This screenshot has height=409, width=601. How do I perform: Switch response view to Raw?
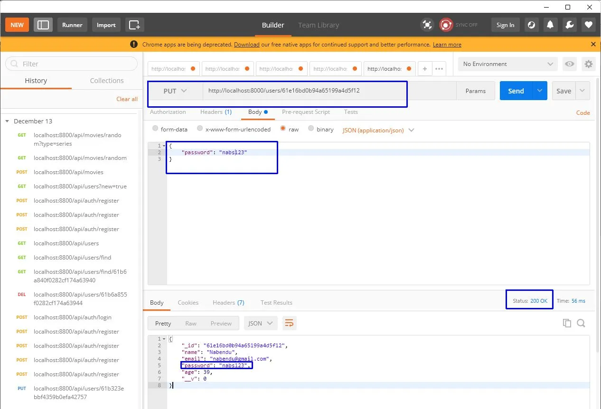pyautogui.click(x=191, y=323)
